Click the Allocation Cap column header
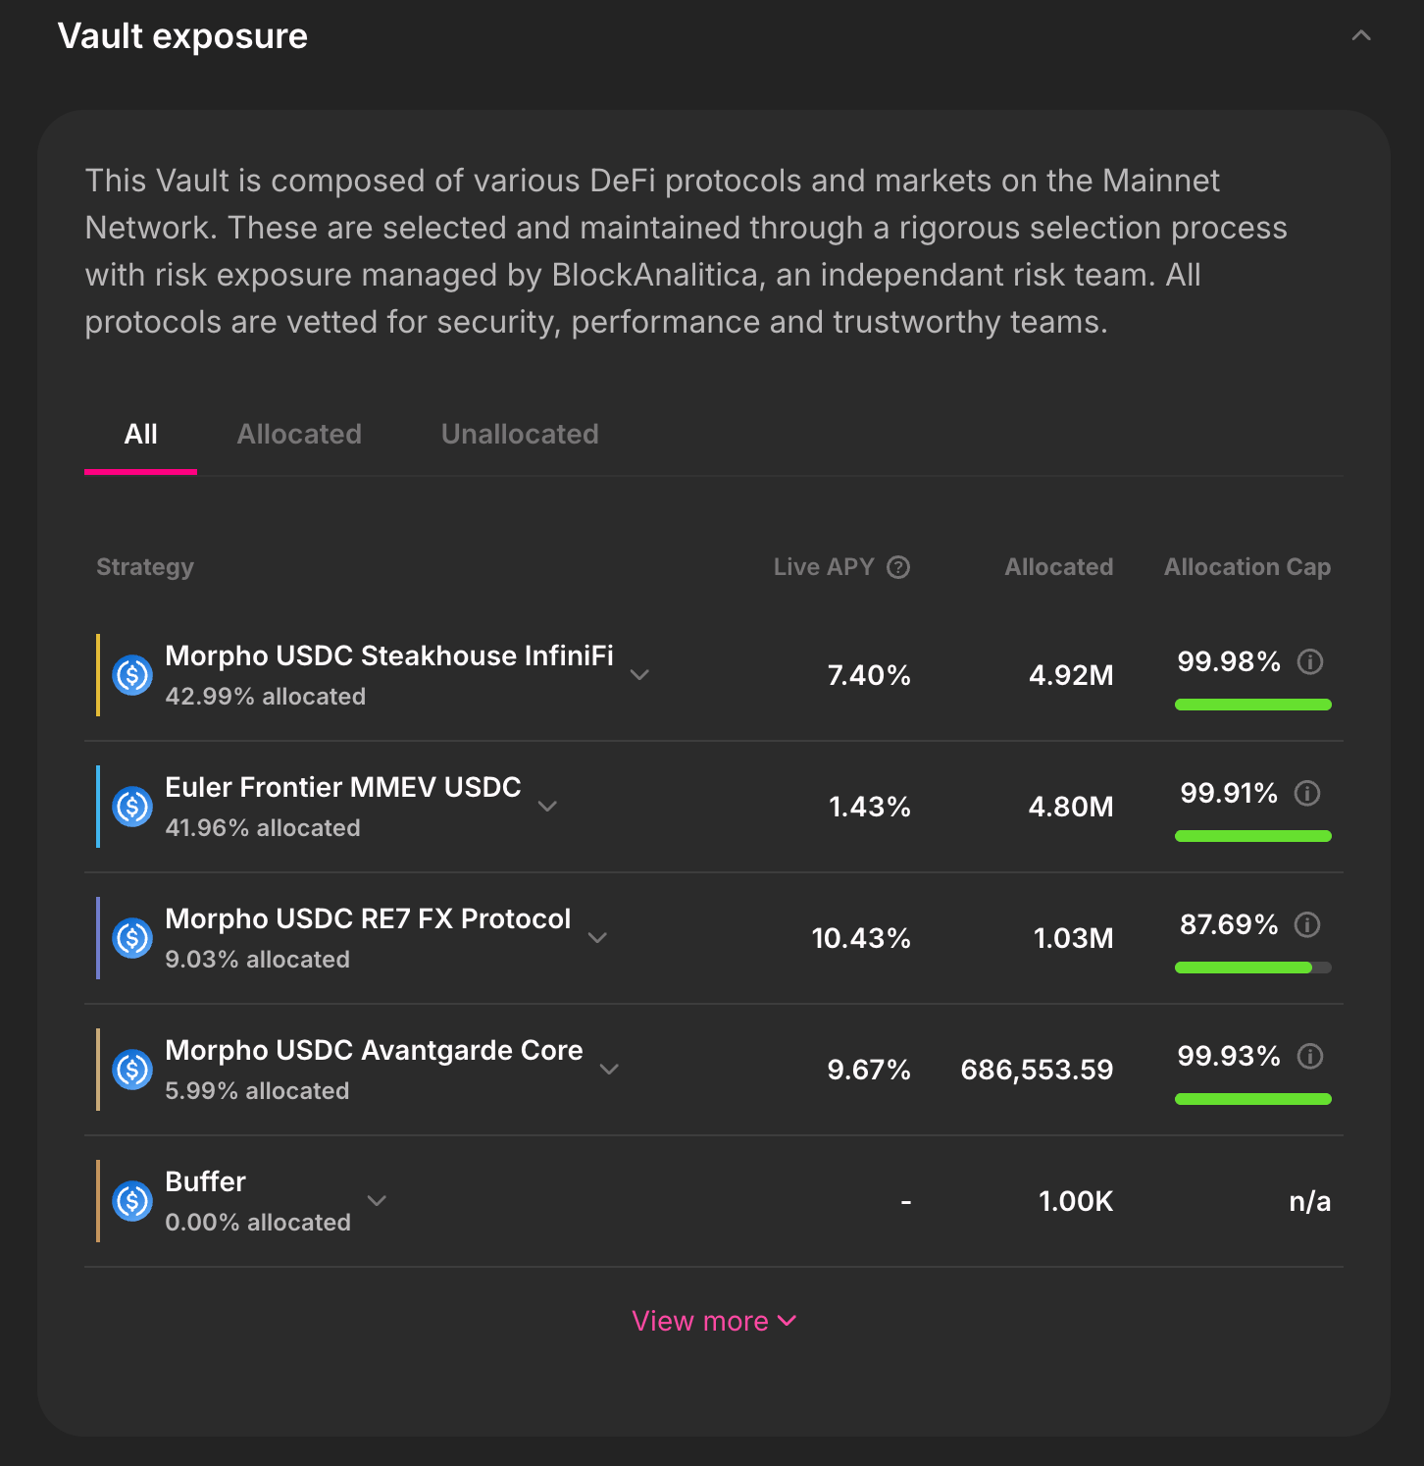1424x1466 pixels. click(x=1246, y=567)
